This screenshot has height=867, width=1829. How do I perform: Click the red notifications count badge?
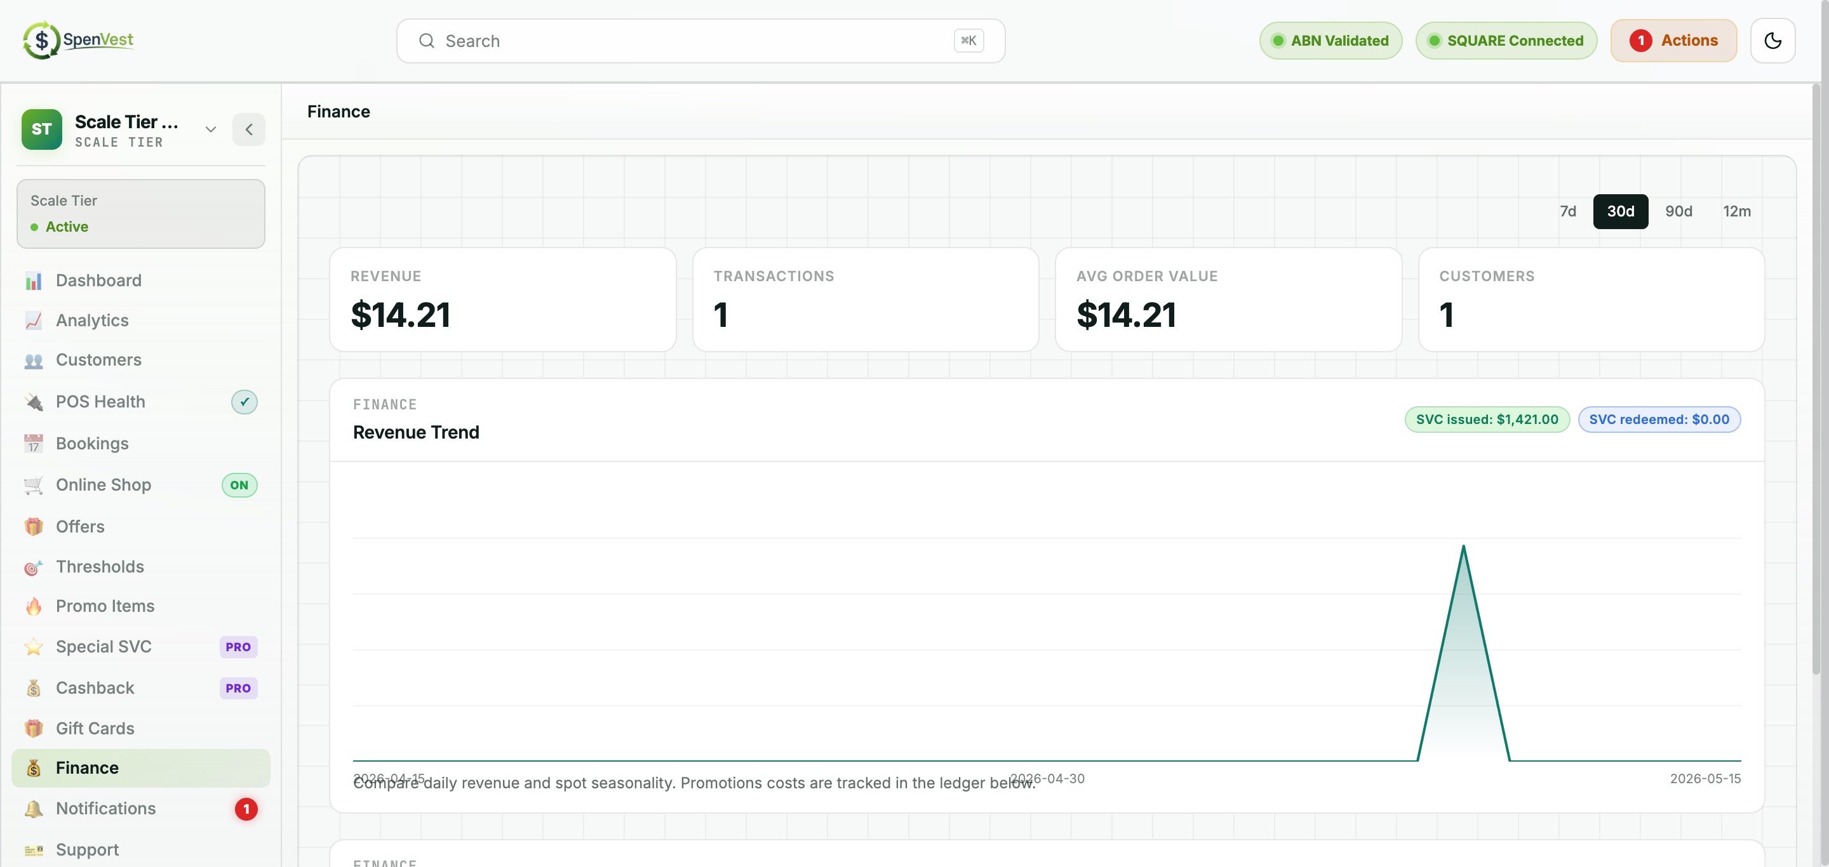point(246,809)
